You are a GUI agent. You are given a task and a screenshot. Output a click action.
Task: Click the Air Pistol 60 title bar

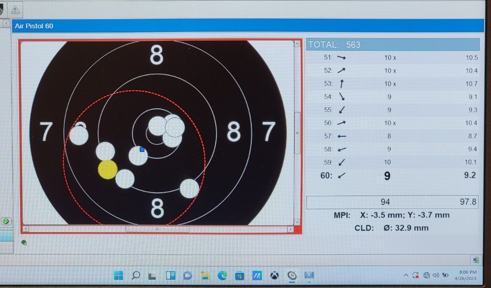point(248,26)
